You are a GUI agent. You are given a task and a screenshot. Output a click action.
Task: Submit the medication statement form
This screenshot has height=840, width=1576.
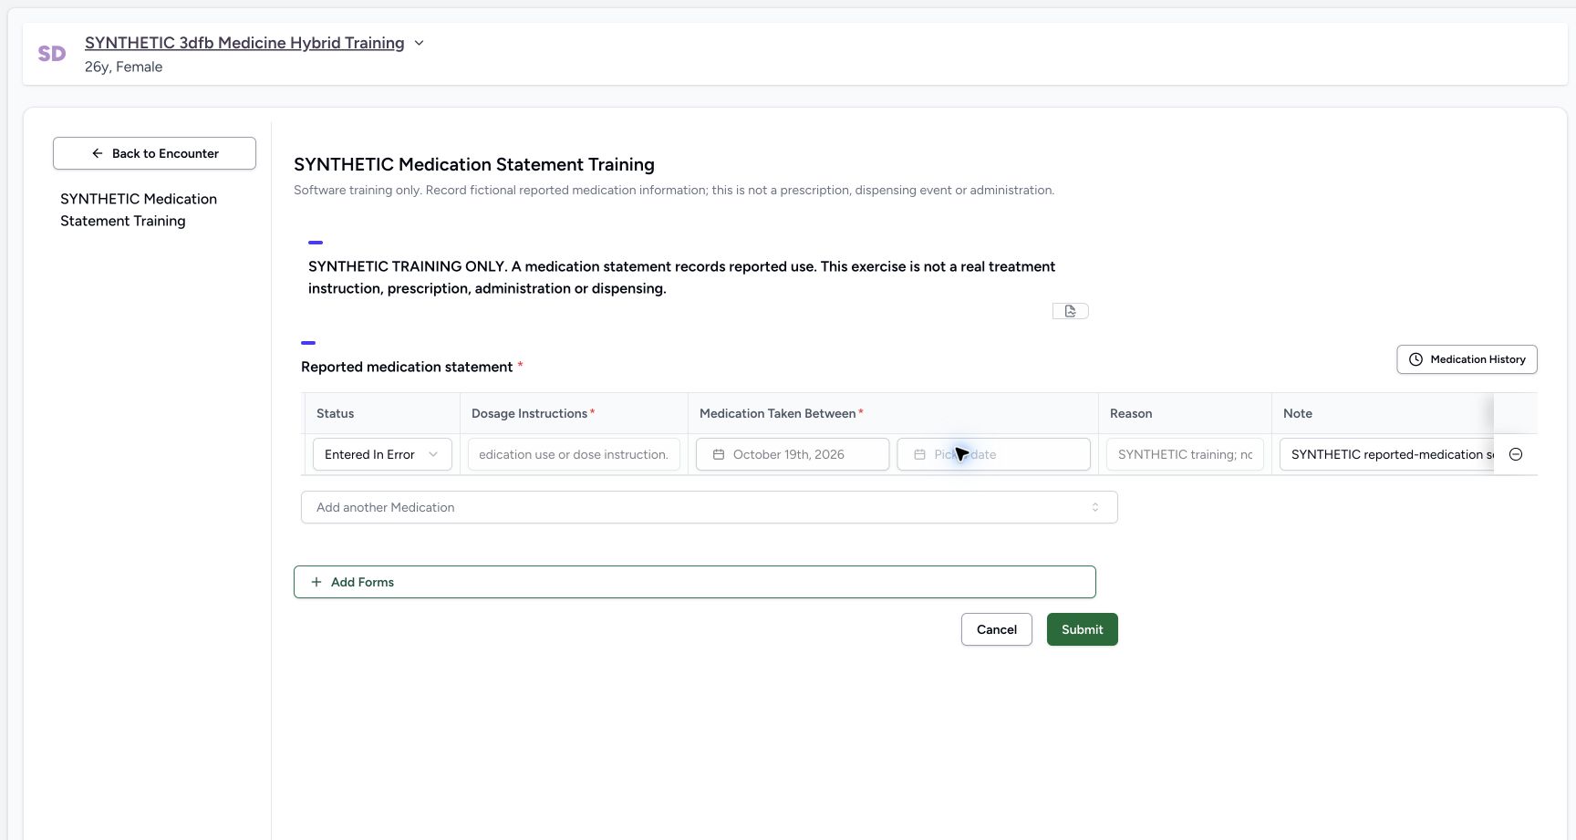[x=1082, y=629]
